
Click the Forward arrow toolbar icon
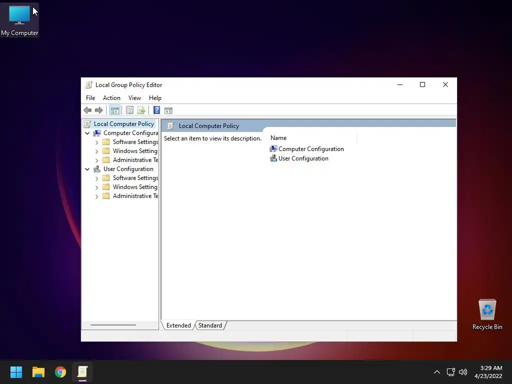(x=98, y=110)
